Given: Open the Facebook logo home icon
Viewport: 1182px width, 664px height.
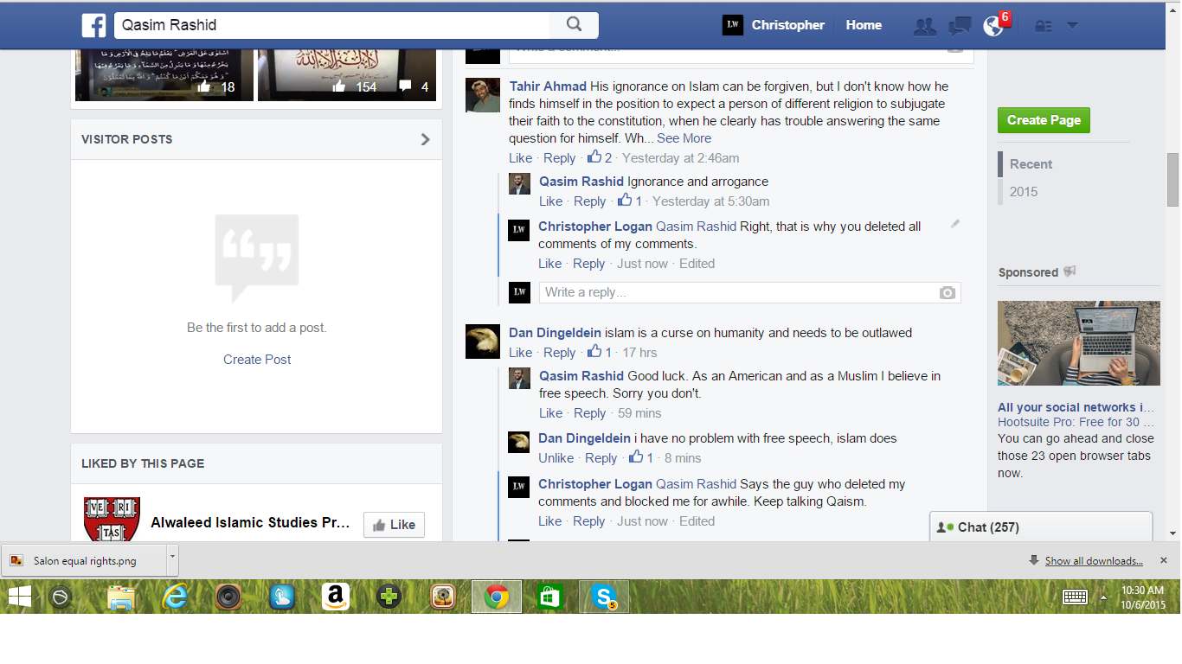Looking at the screenshot, I should [x=93, y=25].
